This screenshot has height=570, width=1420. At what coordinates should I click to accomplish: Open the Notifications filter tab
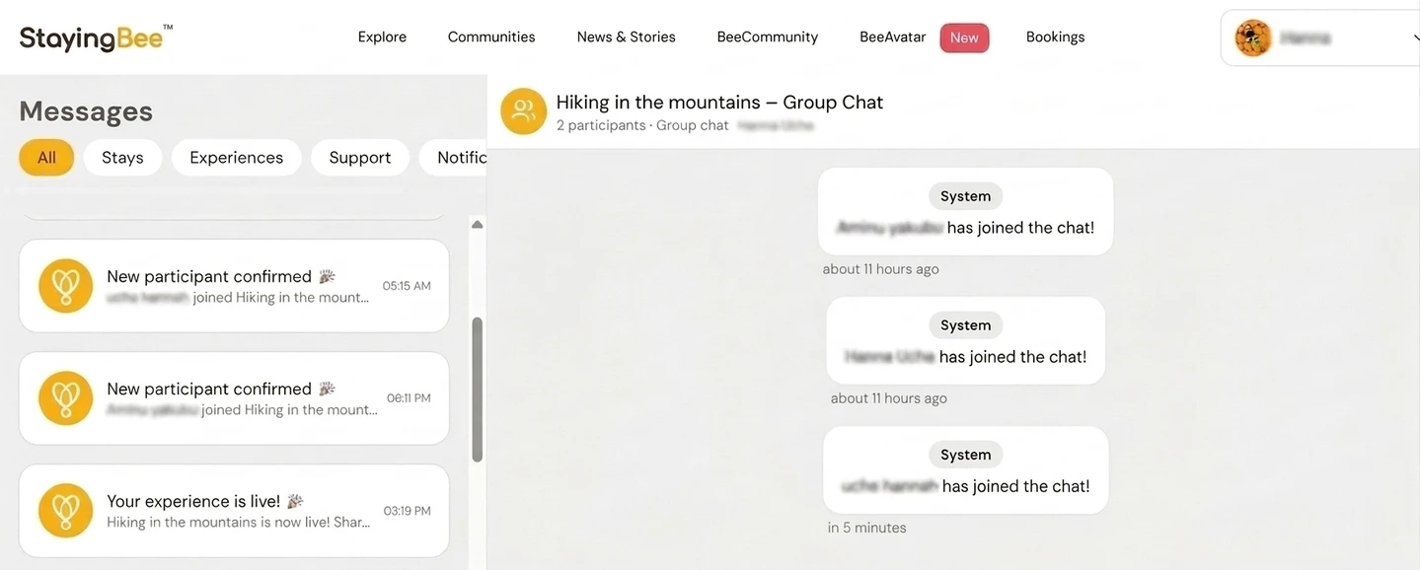tap(454, 158)
